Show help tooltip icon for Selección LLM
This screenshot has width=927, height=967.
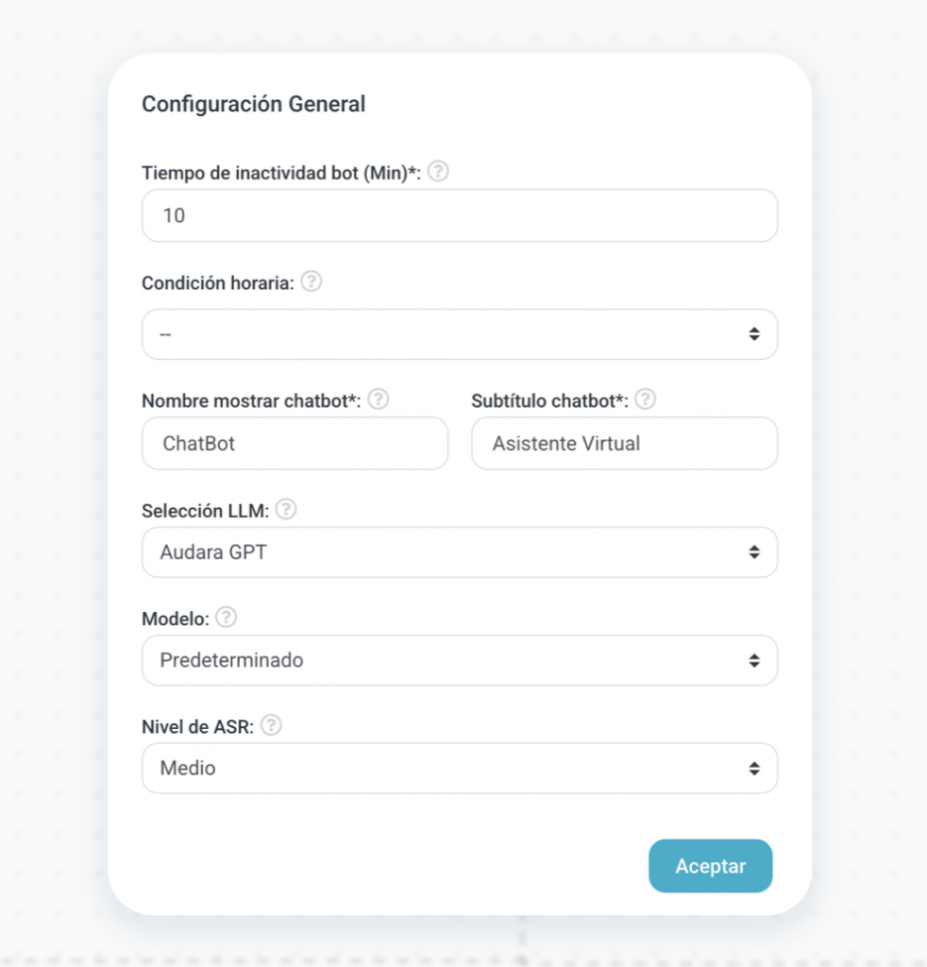click(286, 510)
